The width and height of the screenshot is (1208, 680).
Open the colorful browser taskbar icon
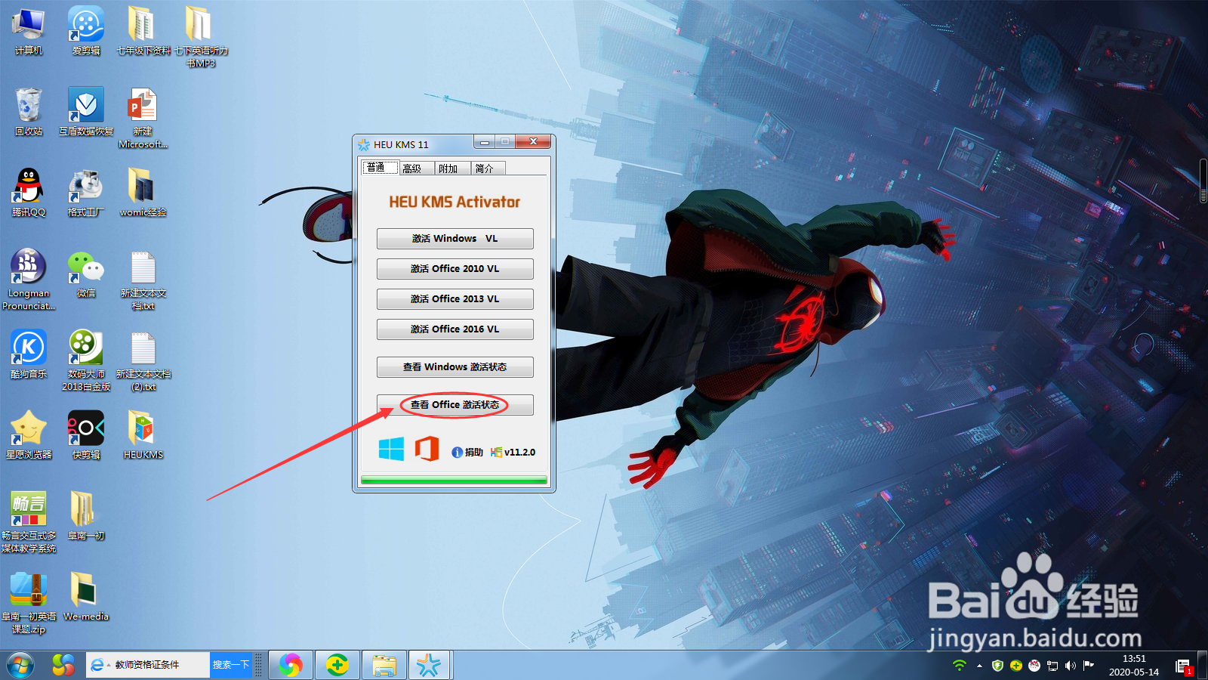tap(291, 665)
